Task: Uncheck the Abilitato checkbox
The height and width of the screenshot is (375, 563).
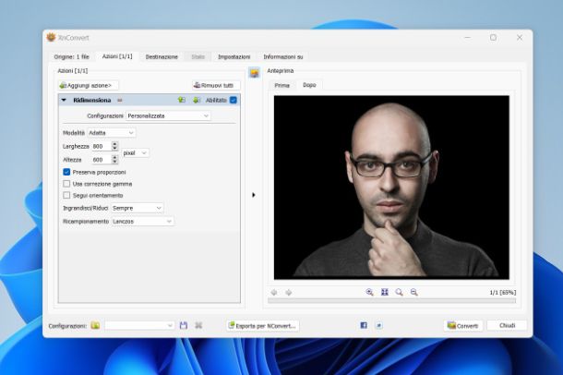Action: pos(234,100)
